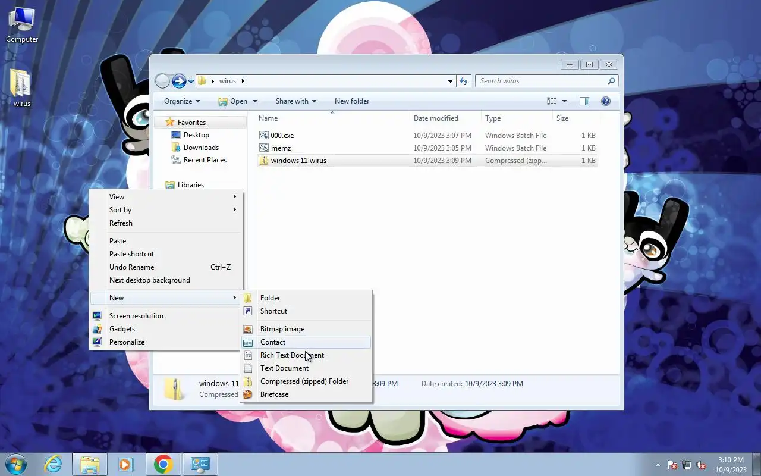Select the wirus folder on desktop
The image size is (761, 476).
21,88
